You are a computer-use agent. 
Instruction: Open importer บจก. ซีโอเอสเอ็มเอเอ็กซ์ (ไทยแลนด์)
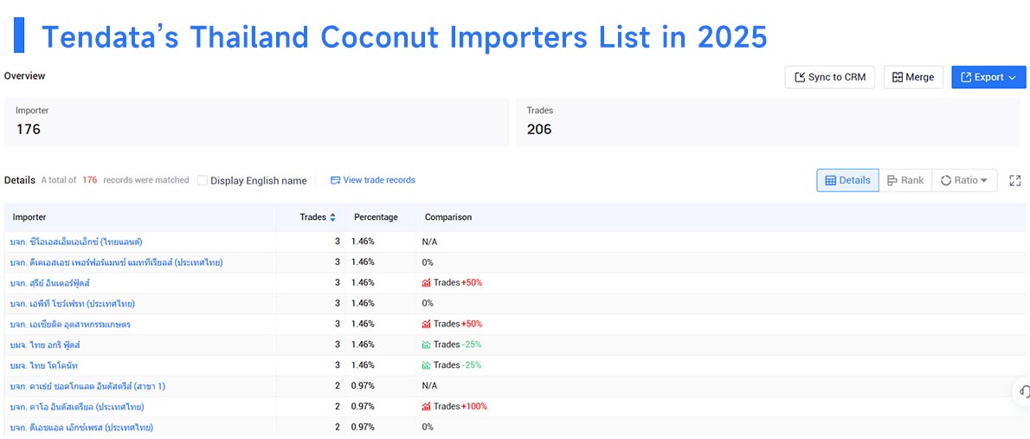pos(76,242)
